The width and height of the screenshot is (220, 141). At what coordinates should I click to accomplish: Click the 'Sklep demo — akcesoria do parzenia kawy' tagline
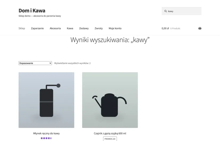[x=40, y=16]
